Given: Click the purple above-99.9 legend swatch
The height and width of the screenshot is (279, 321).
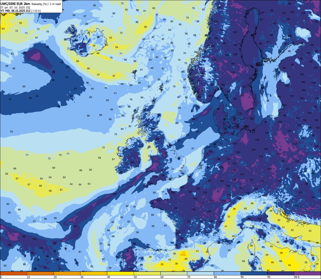Looking at the screenshot, I should 307,273.
